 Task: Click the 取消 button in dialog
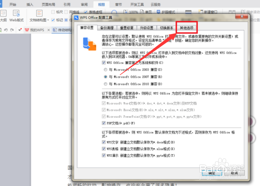[x=234, y=173]
